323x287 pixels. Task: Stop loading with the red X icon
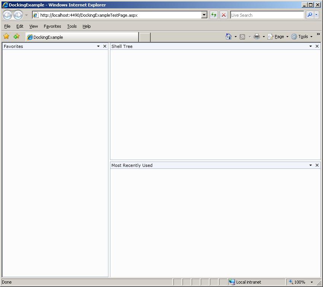click(x=223, y=15)
